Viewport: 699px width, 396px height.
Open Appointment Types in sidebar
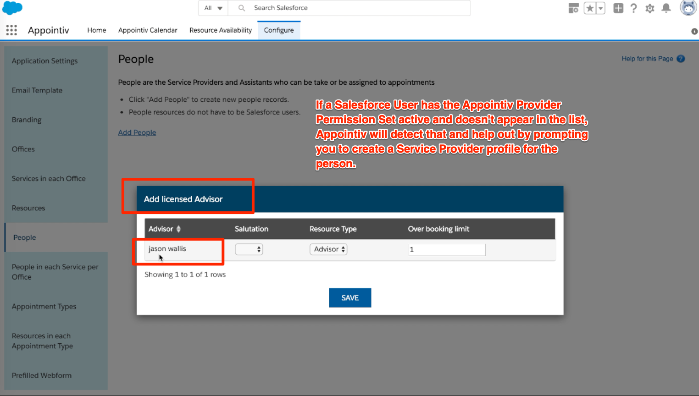tap(56, 307)
